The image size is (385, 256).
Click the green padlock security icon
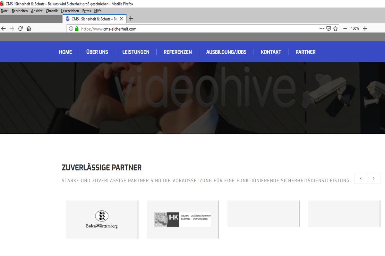pos(77,28)
